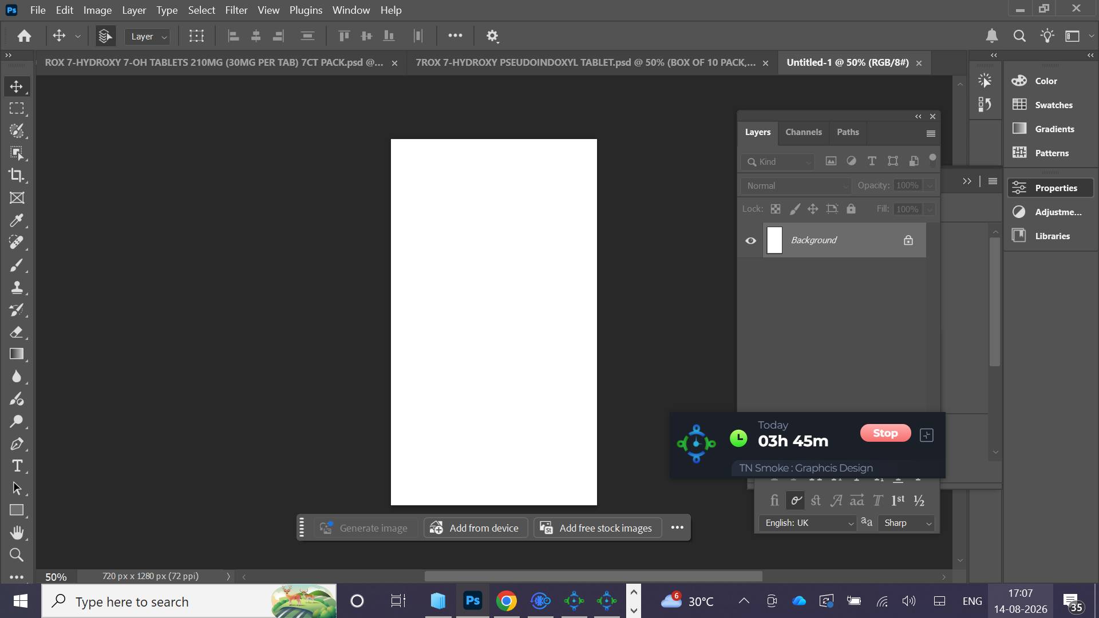The image size is (1099, 618).
Task: Switch to the Channels tab
Action: pos(803,132)
